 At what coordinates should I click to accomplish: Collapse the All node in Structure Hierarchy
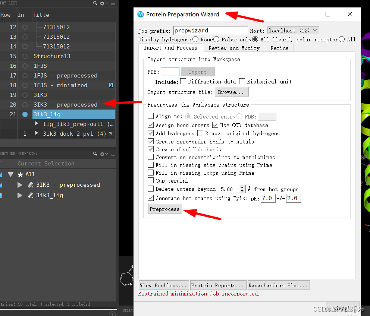pos(10,174)
